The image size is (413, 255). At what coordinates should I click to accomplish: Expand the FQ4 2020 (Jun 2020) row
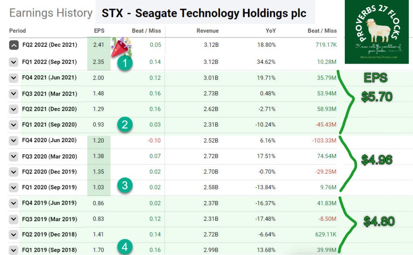click(x=14, y=141)
